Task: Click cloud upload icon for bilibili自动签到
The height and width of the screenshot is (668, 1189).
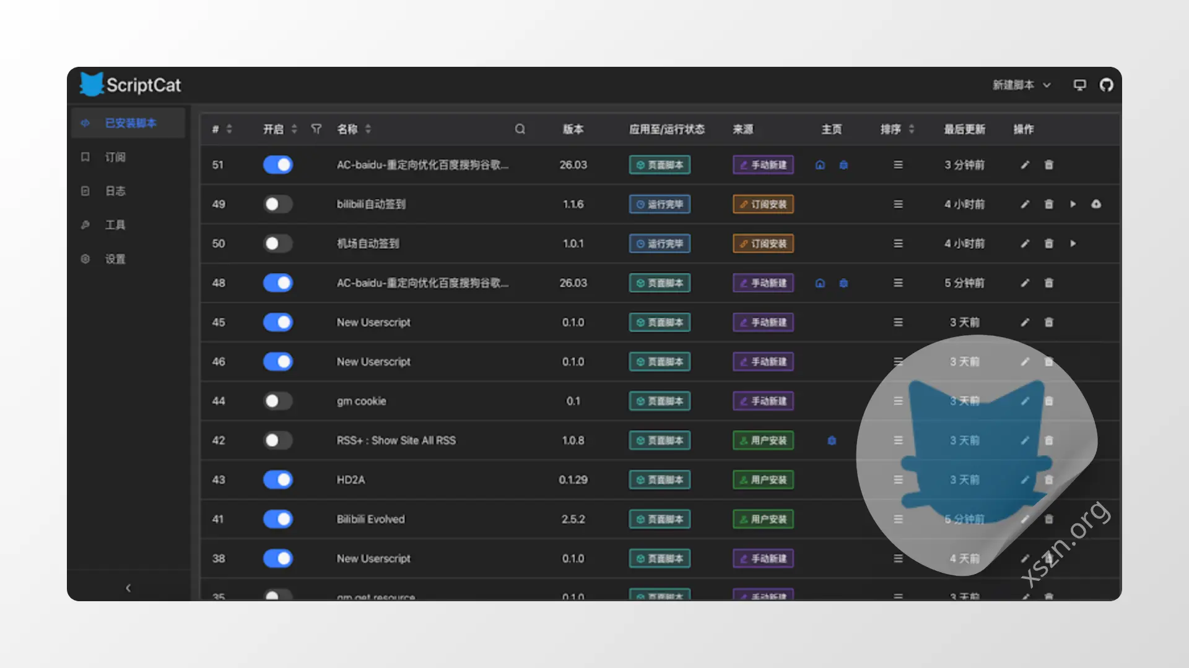Action: pos(1096,204)
